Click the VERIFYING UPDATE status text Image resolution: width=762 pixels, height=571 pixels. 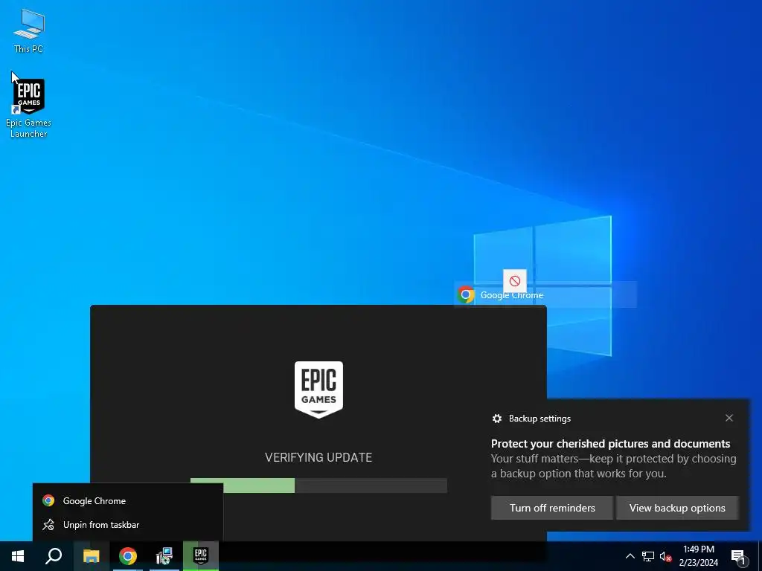(x=318, y=457)
